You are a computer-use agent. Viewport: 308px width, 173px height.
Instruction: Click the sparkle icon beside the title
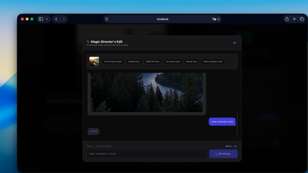88,42
